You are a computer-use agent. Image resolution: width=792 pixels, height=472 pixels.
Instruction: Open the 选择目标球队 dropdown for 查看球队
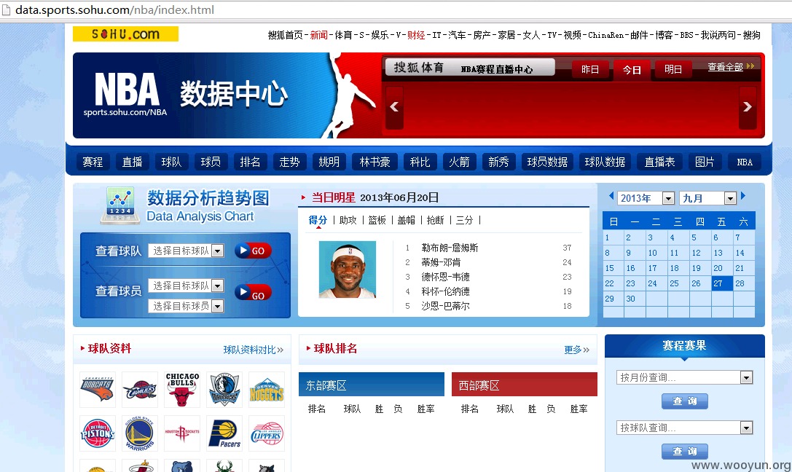(x=186, y=251)
